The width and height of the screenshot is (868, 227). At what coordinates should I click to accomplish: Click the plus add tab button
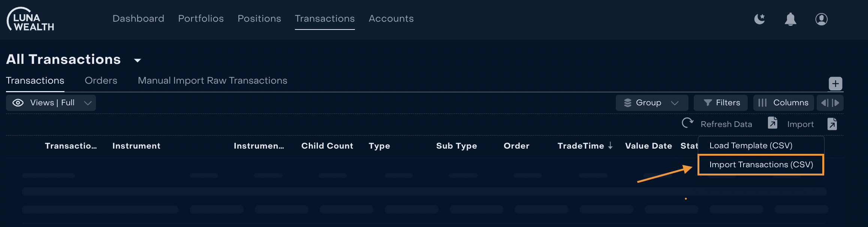tap(835, 84)
